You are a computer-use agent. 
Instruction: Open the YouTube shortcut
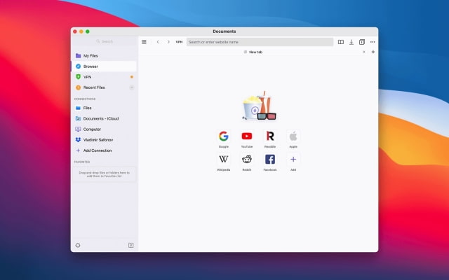247,136
